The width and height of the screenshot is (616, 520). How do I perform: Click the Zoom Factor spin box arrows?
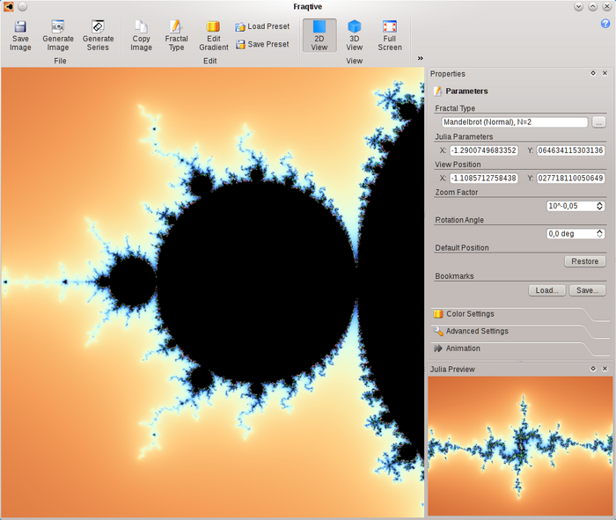[x=600, y=206]
